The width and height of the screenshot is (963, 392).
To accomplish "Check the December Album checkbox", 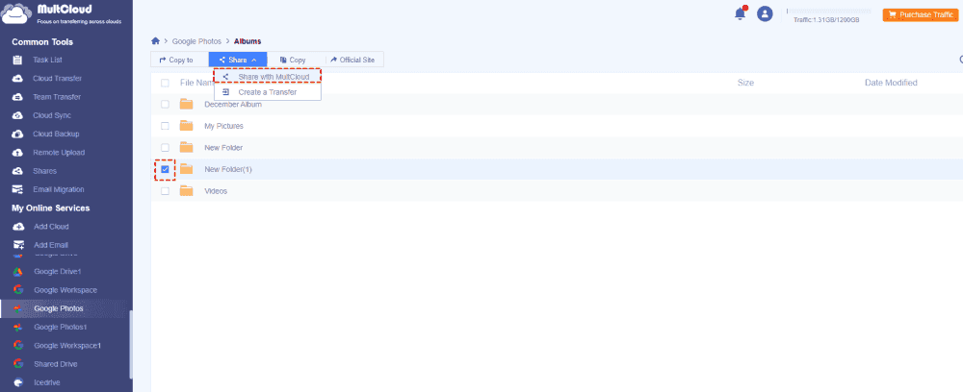I will pos(165,104).
